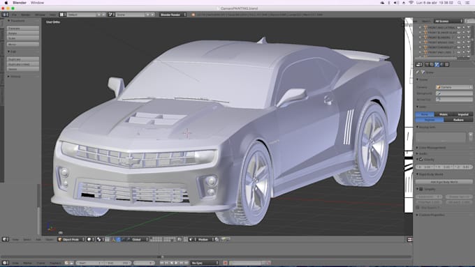Open the Blender application menu
The image size is (475, 267).
tap(20, 3)
